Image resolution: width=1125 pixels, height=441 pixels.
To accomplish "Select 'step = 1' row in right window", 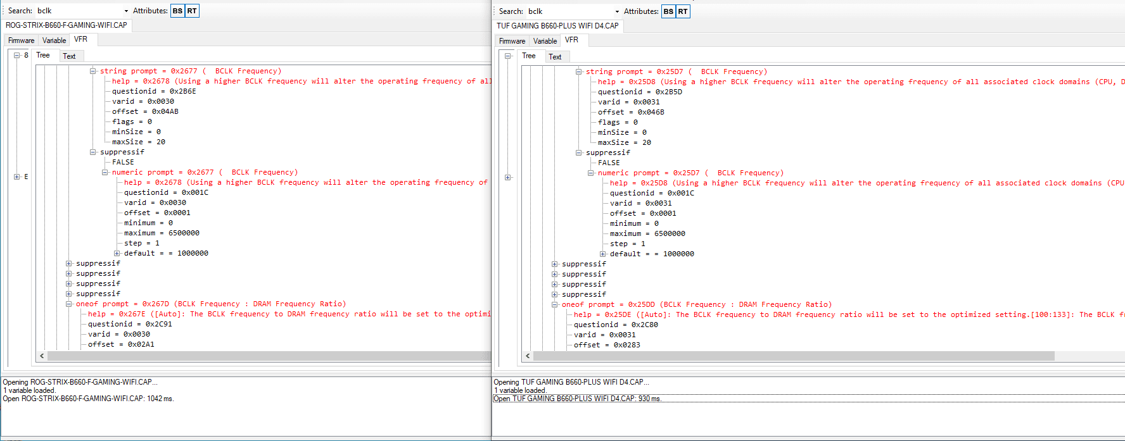I will (x=628, y=244).
